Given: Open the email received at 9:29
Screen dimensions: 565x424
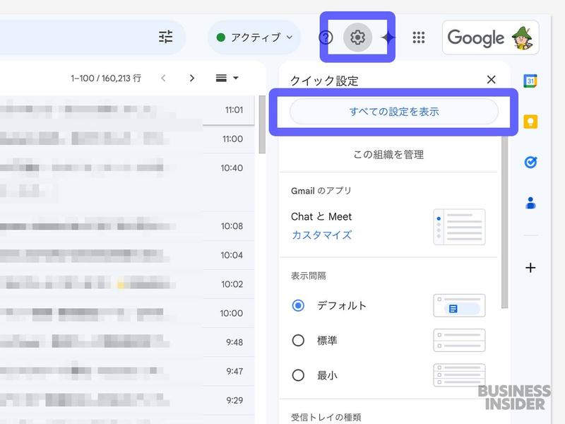Looking at the screenshot, I should pyautogui.click(x=127, y=400).
